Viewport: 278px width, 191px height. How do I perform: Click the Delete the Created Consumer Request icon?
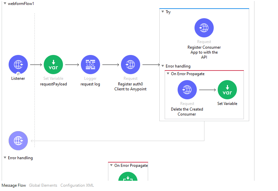(x=187, y=90)
